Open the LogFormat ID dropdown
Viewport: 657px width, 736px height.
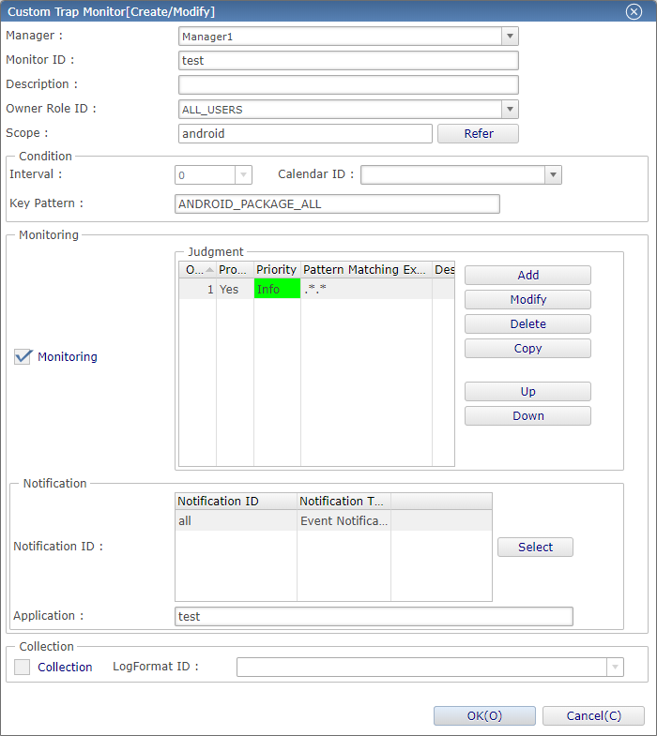point(615,667)
